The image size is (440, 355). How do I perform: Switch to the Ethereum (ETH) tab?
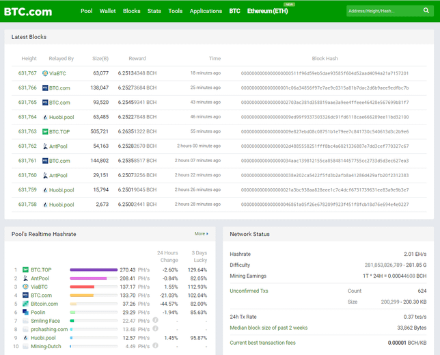click(267, 12)
